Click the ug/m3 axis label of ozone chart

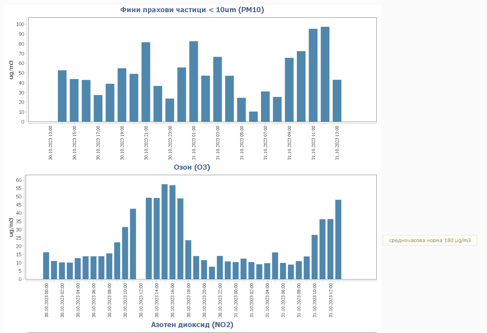pyautogui.click(x=12, y=227)
